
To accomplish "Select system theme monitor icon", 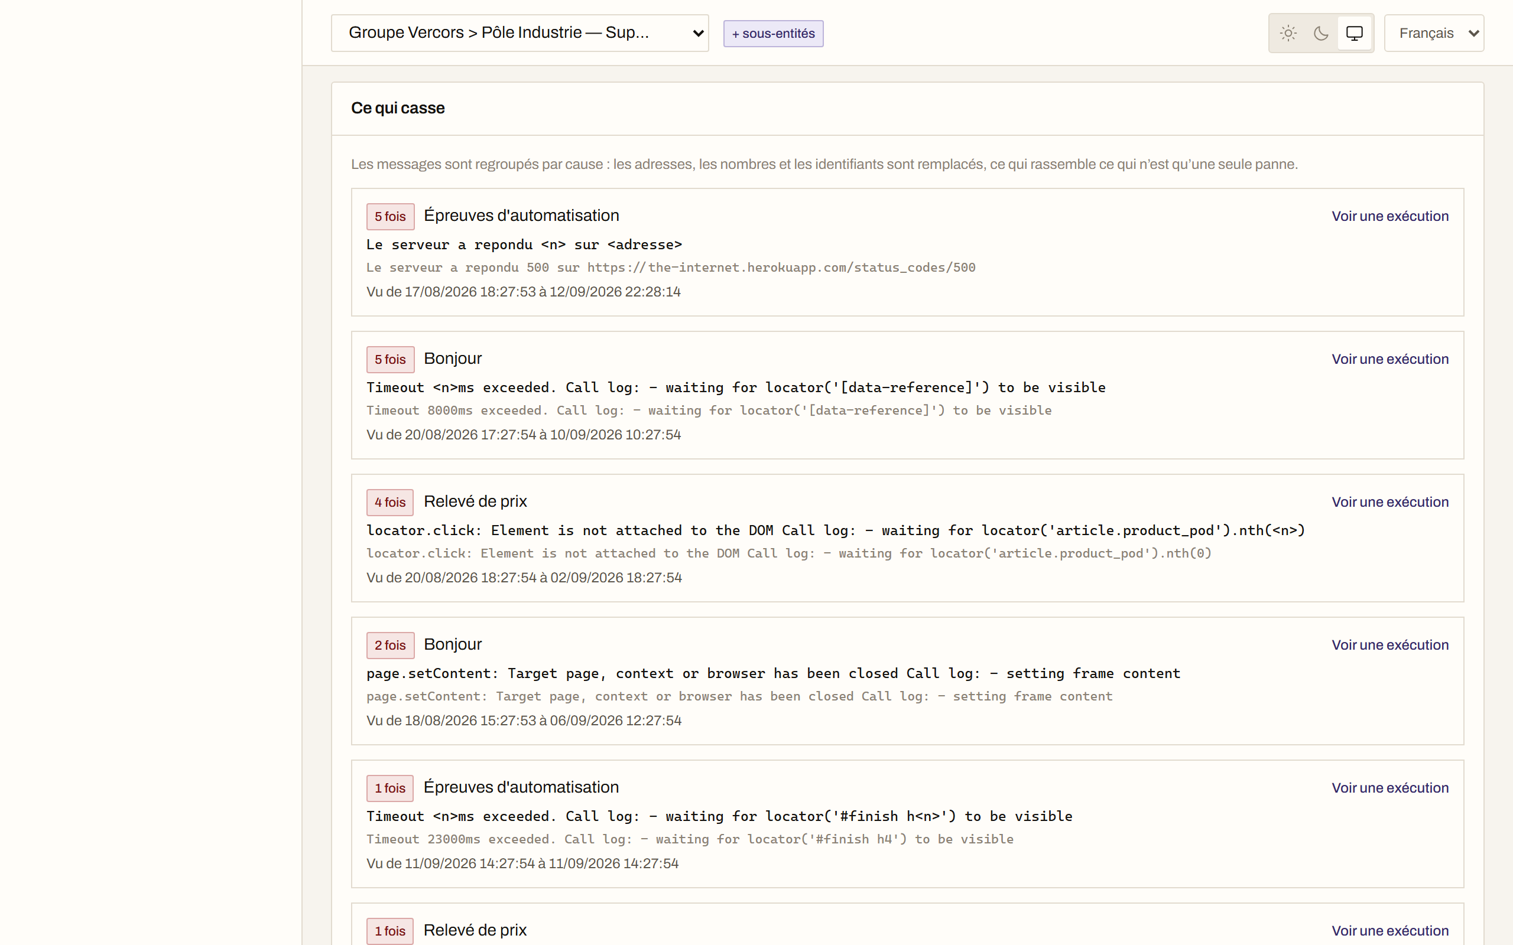I will [x=1354, y=33].
